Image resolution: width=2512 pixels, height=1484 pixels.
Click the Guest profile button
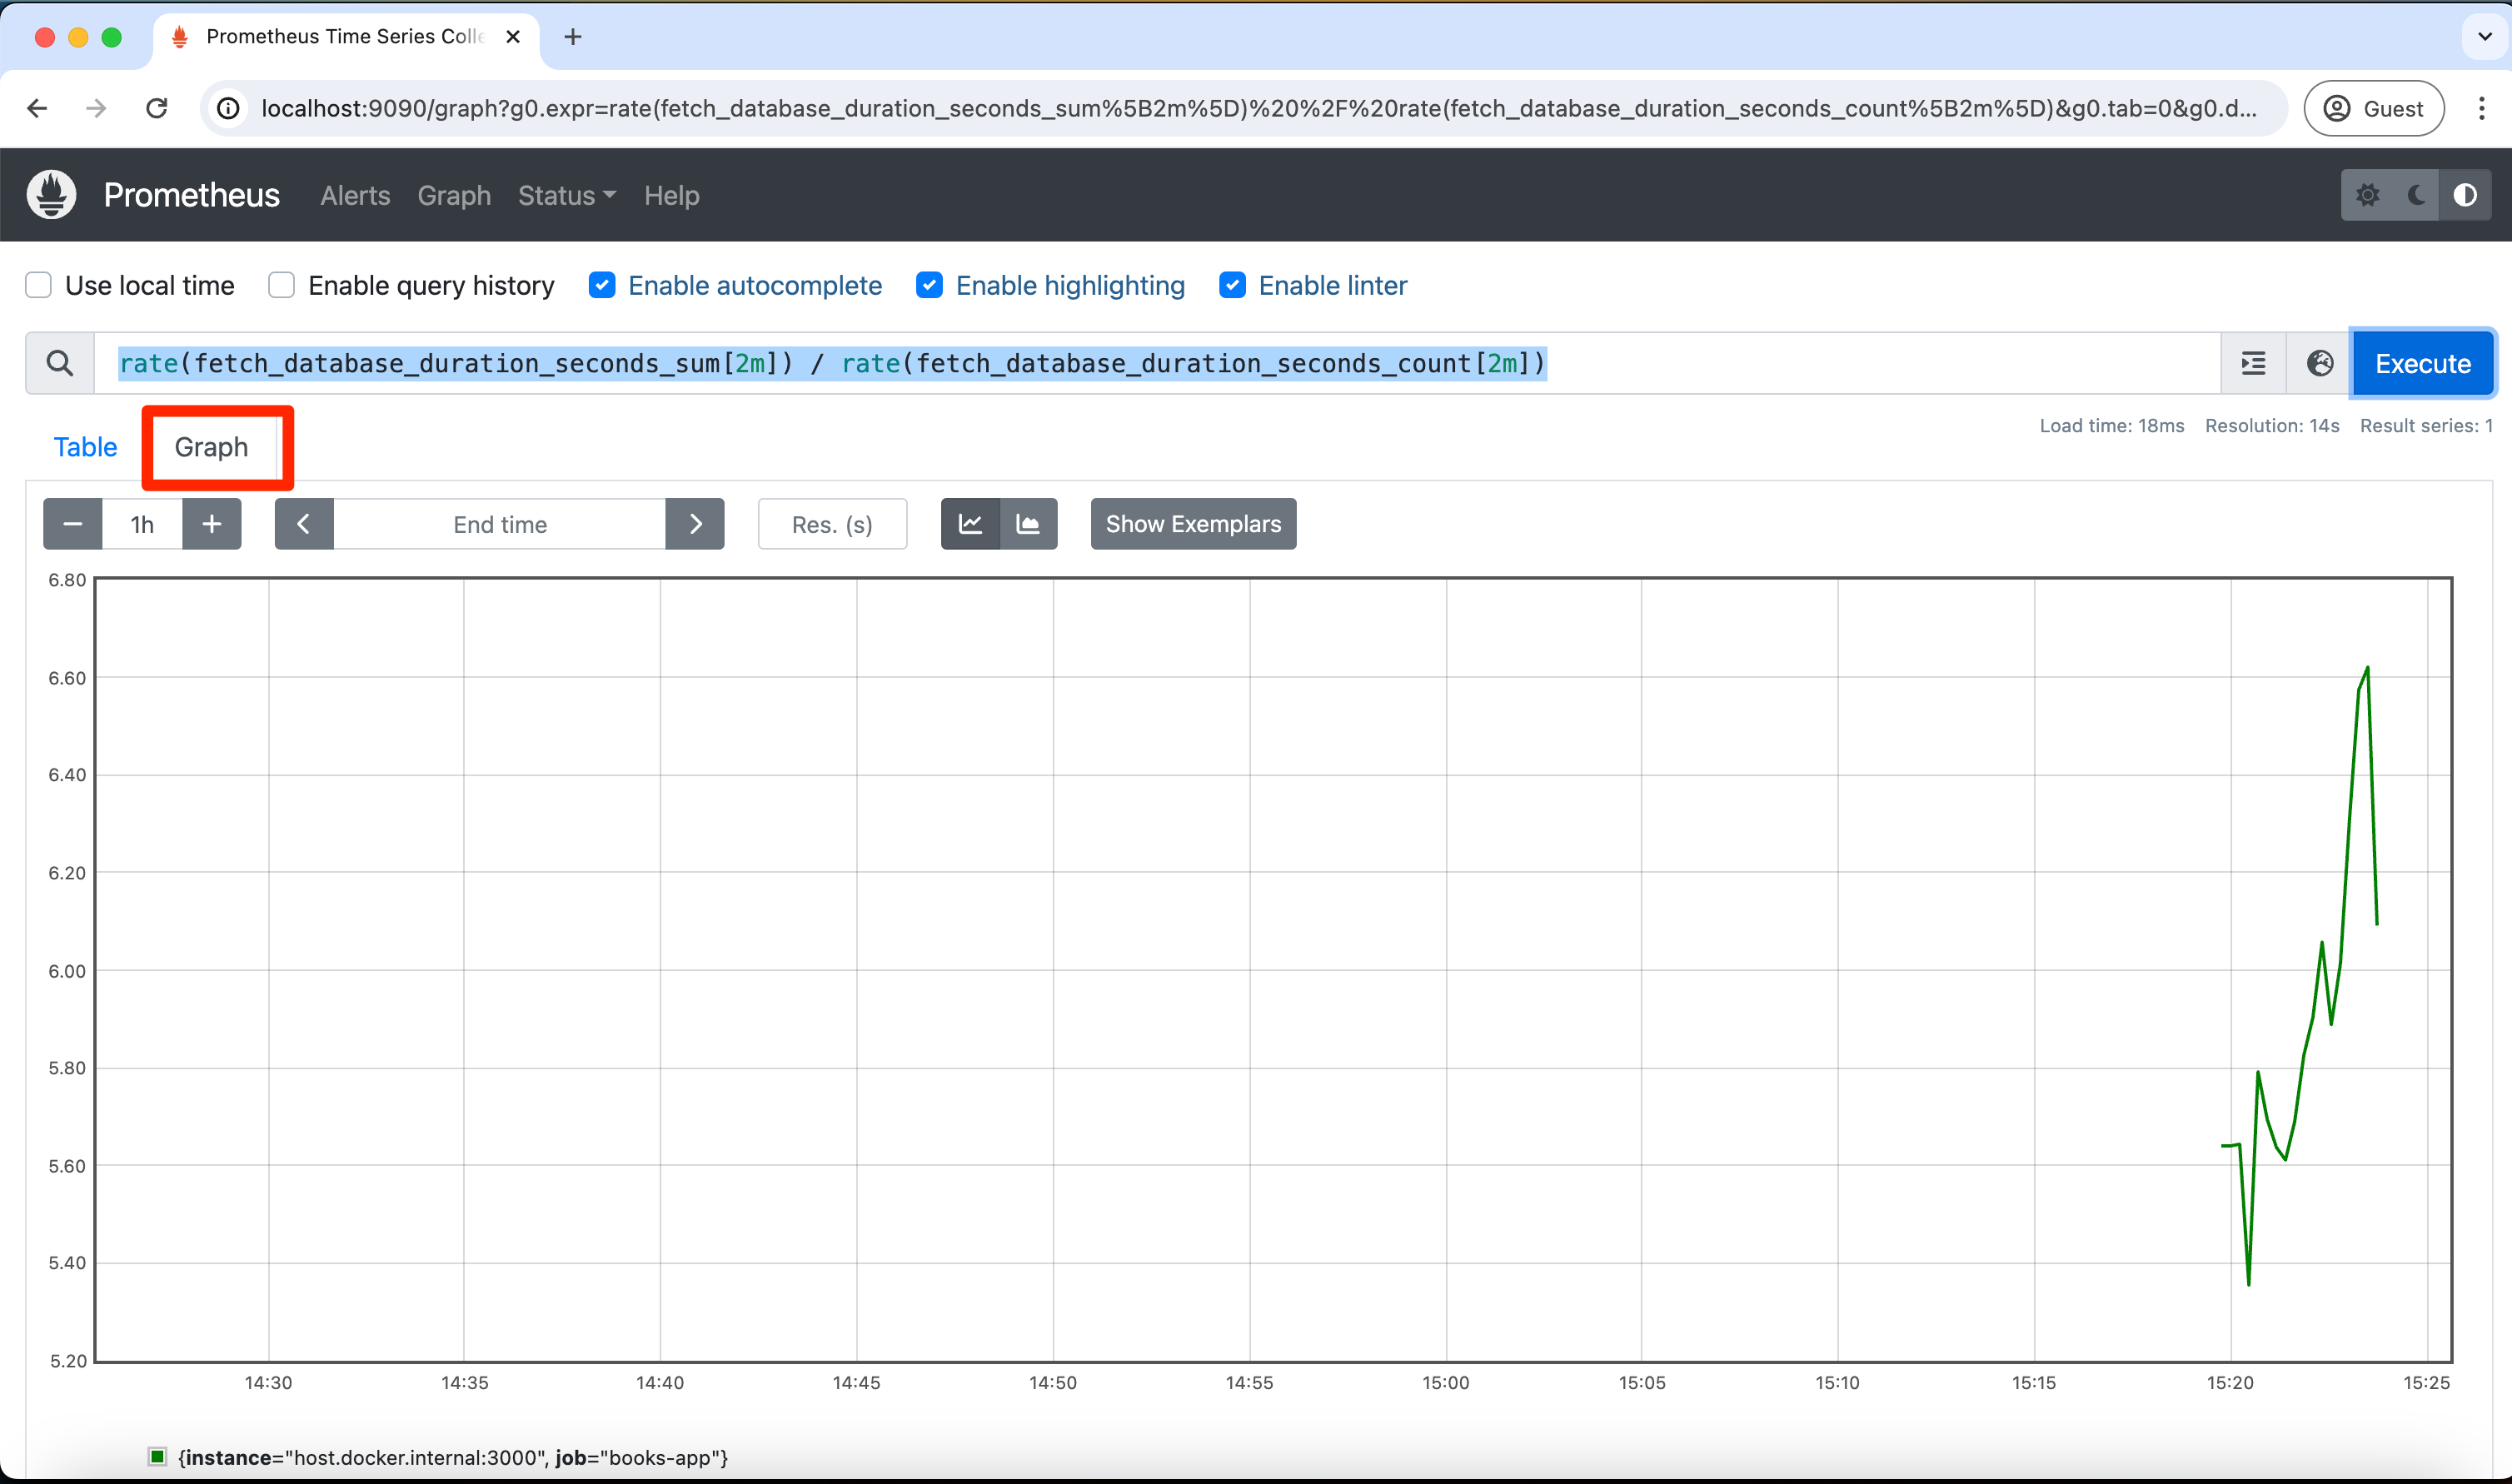pos(2374,108)
